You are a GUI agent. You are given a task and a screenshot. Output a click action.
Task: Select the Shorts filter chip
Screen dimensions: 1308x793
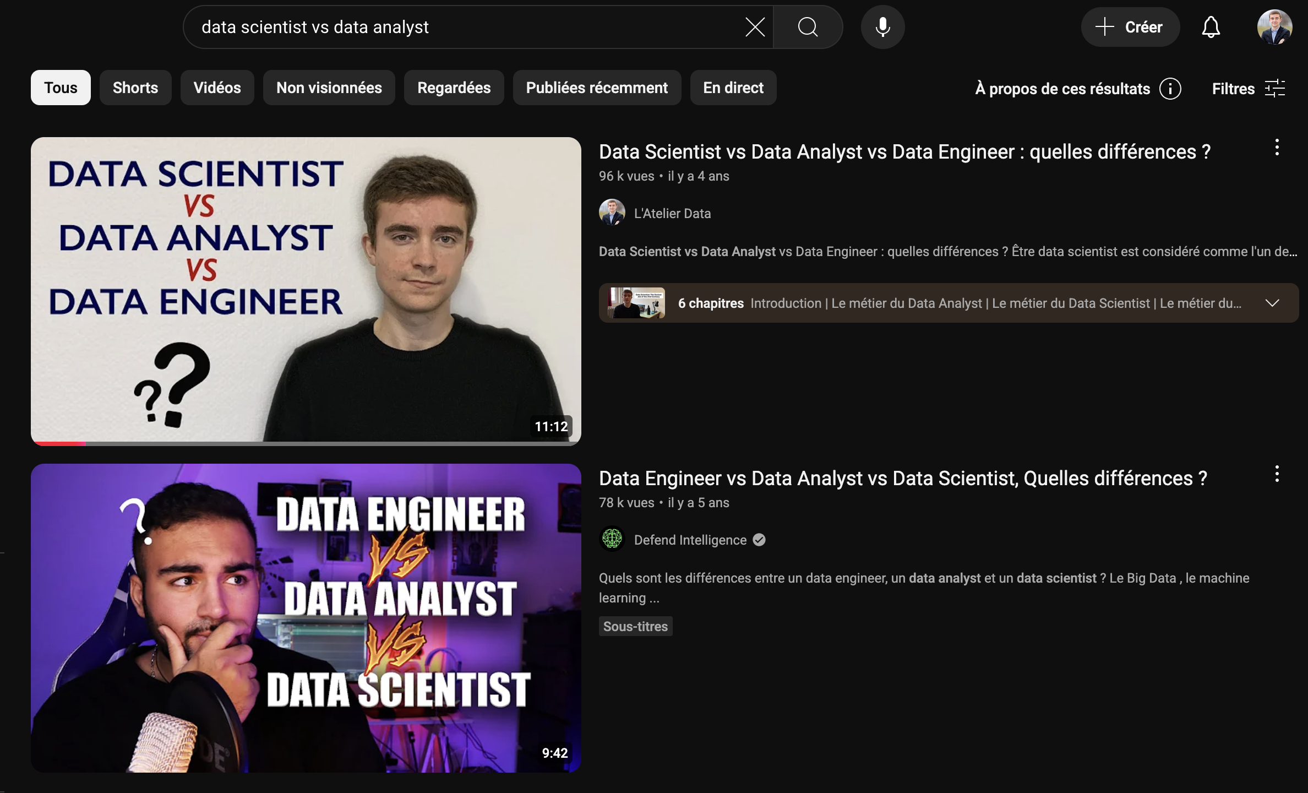coord(135,88)
